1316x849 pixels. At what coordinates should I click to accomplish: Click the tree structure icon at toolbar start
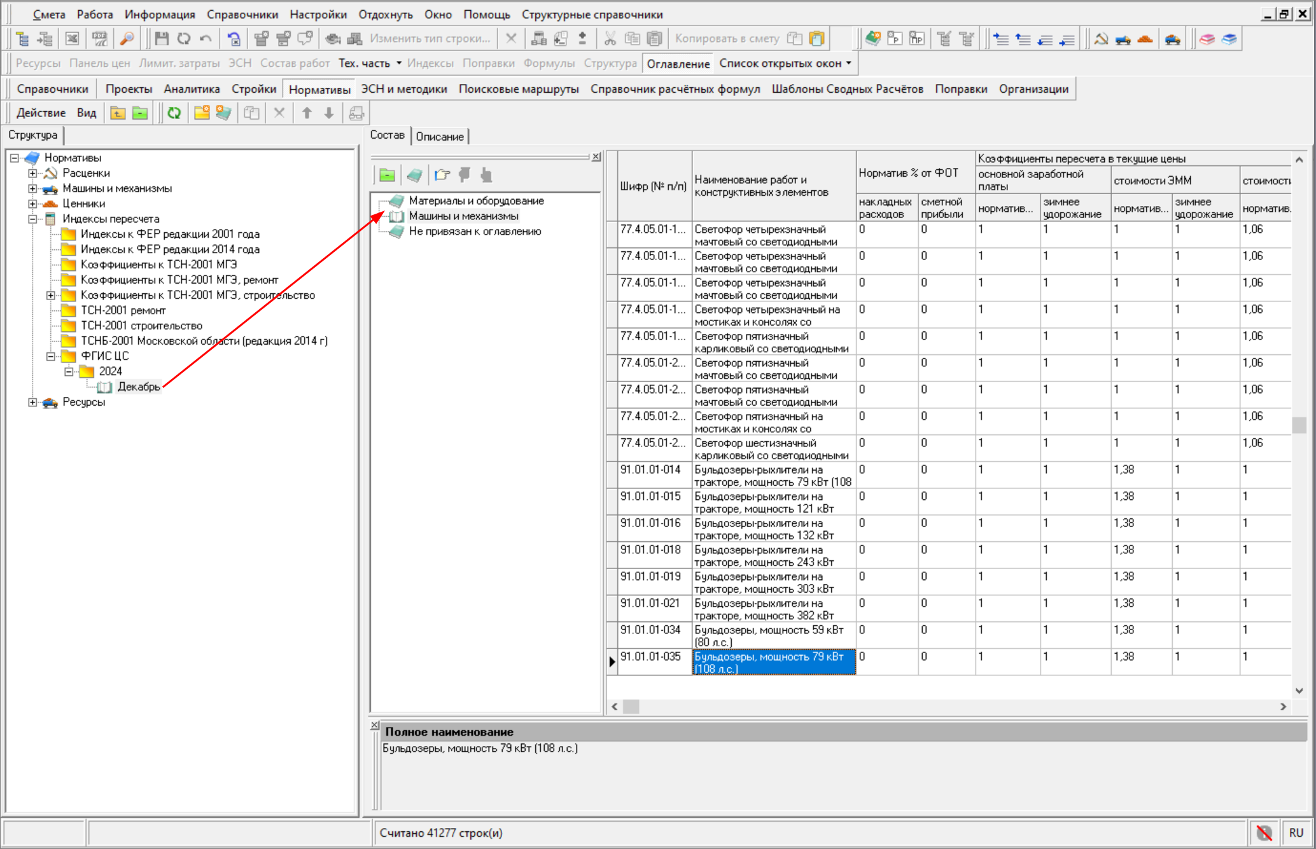(23, 39)
